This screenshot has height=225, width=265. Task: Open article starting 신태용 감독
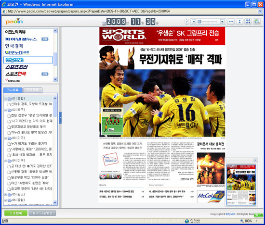tap(31, 104)
